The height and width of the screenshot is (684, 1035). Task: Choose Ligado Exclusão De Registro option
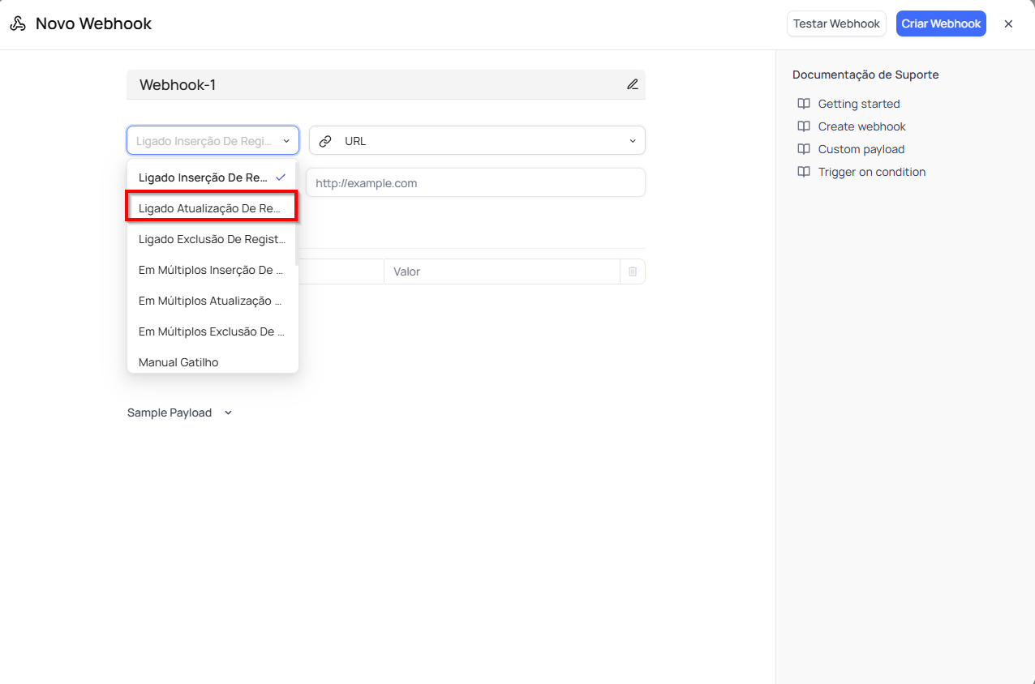point(212,239)
